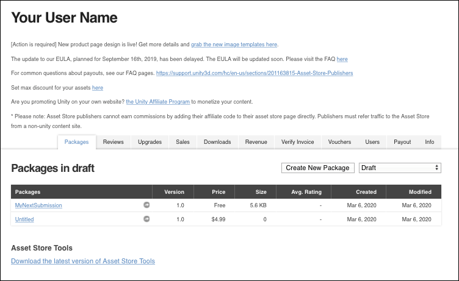Switch to the Reviews tab
Image resolution: width=459 pixels, height=281 pixels.
point(113,142)
